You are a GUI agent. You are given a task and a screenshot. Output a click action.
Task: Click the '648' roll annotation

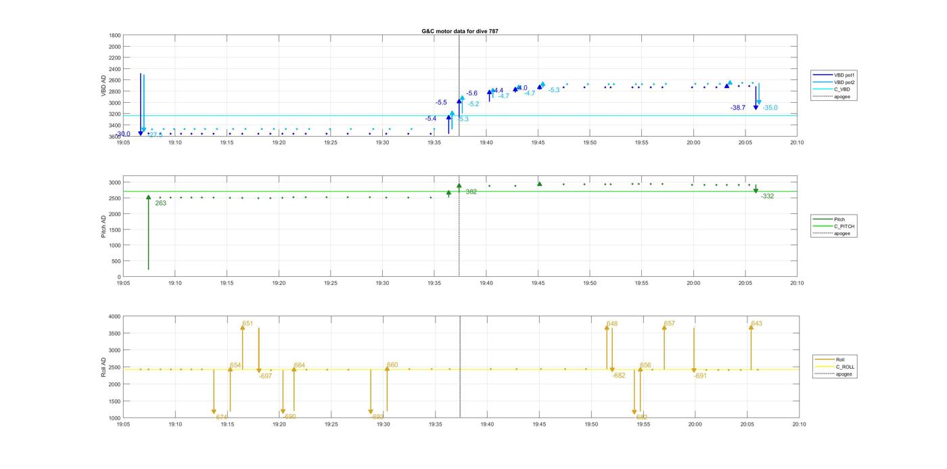(x=612, y=323)
